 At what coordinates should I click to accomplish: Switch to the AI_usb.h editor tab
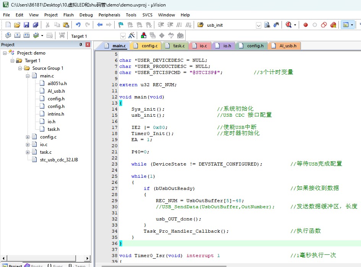coord(284,46)
